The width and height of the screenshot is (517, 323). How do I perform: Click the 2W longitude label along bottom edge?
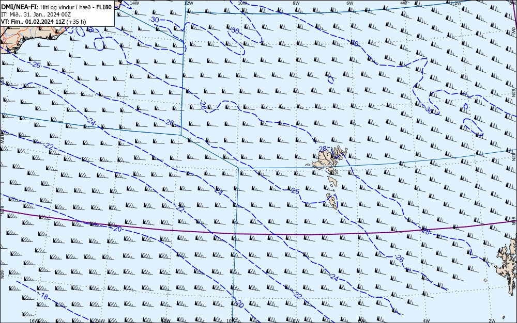pos(492,321)
